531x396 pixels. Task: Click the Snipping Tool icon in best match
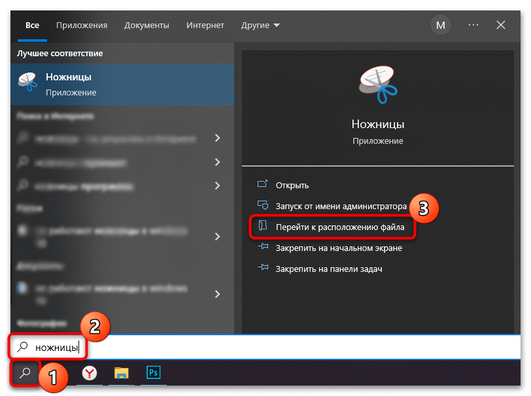27,84
